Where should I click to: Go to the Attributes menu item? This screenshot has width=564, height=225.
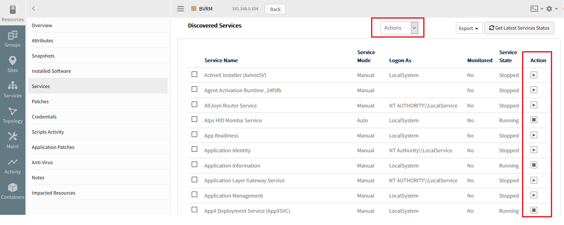coord(42,41)
